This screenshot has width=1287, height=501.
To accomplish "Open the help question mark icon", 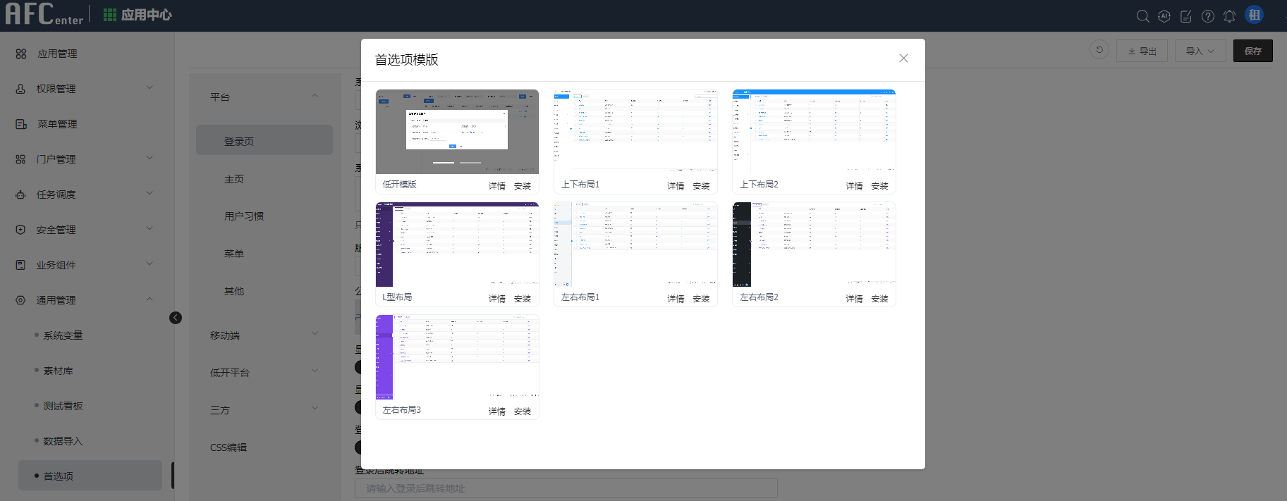I will pos(1208,16).
